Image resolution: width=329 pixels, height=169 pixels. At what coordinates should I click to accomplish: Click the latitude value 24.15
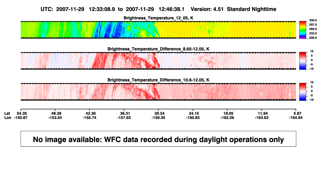point(193,113)
